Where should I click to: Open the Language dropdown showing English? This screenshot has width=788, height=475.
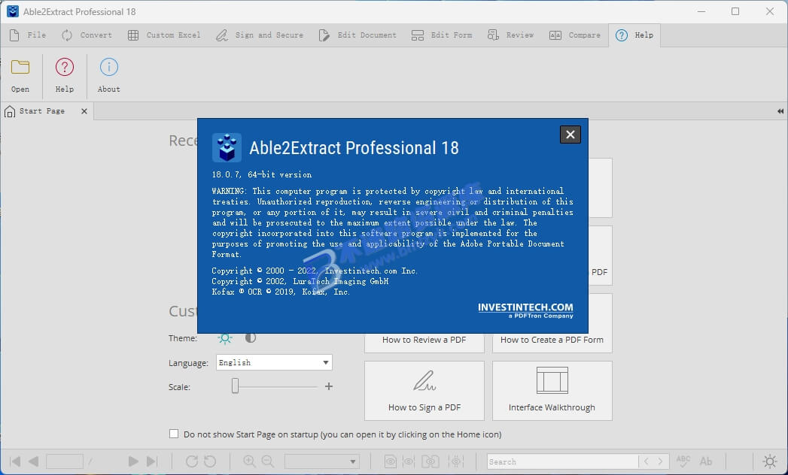tap(274, 362)
